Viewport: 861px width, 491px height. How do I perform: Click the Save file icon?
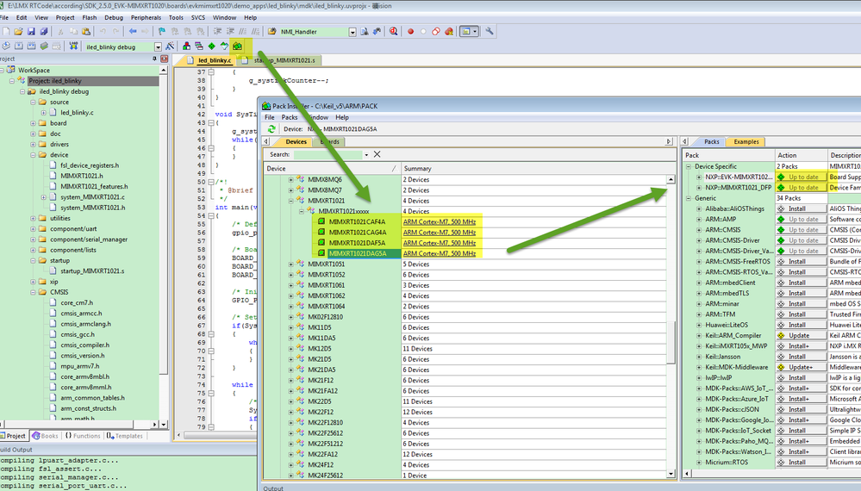point(32,32)
